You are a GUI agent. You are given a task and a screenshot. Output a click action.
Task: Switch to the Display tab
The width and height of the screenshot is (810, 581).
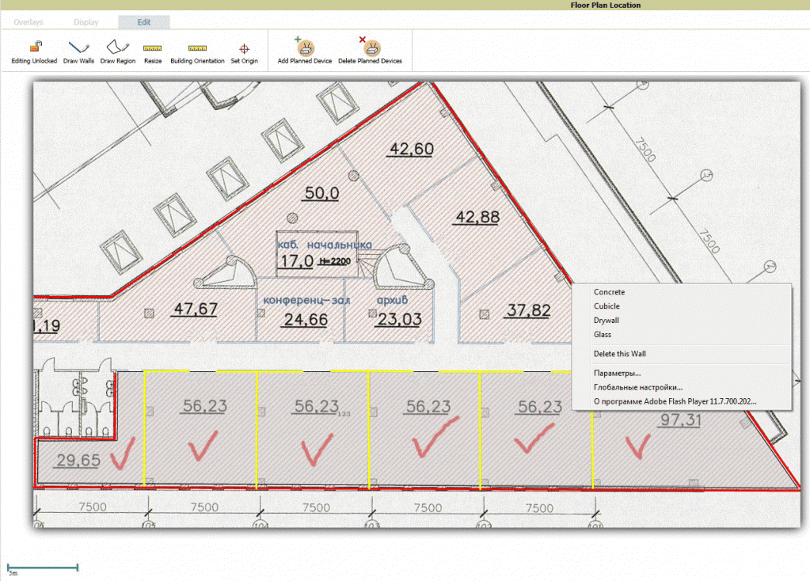[x=86, y=22]
